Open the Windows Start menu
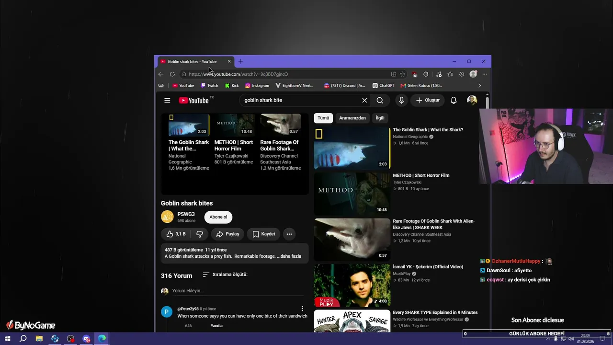The image size is (613, 345). tap(7, 339)
